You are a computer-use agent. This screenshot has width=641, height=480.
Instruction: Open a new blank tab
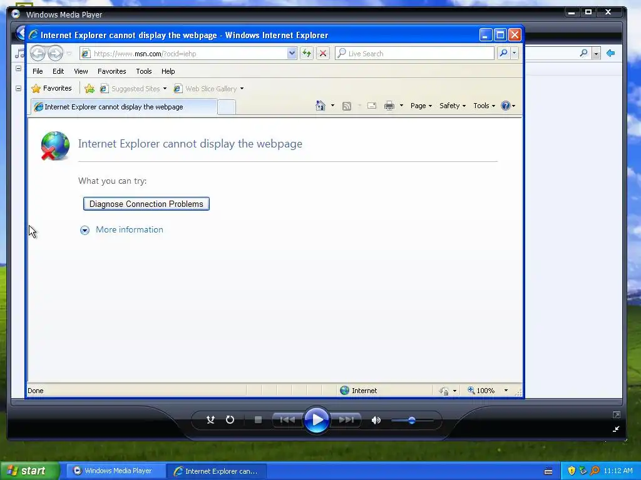pyautogui.click(x=227, y=107)
